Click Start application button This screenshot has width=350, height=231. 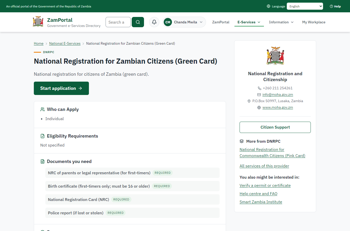point(61,88)
